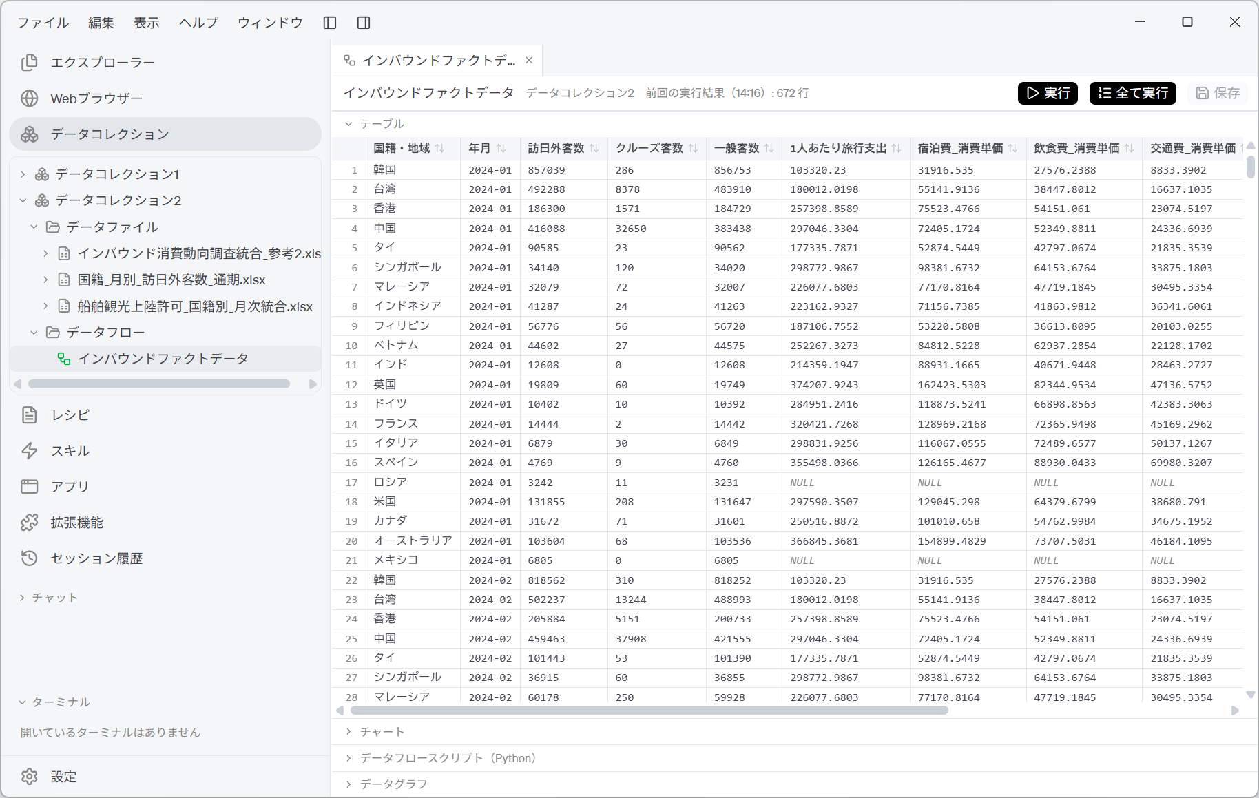Collapse the データフロー folder chevron

[34, 333]
